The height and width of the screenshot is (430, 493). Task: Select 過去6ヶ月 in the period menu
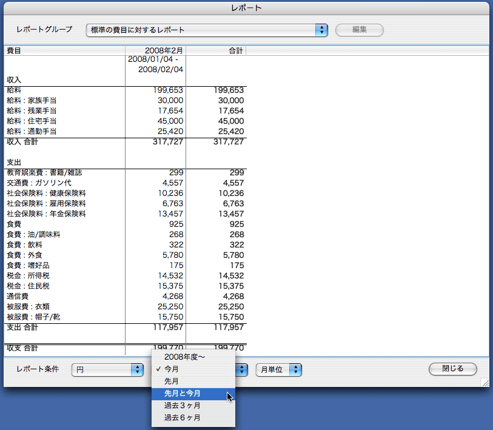[x=193, y=418]
